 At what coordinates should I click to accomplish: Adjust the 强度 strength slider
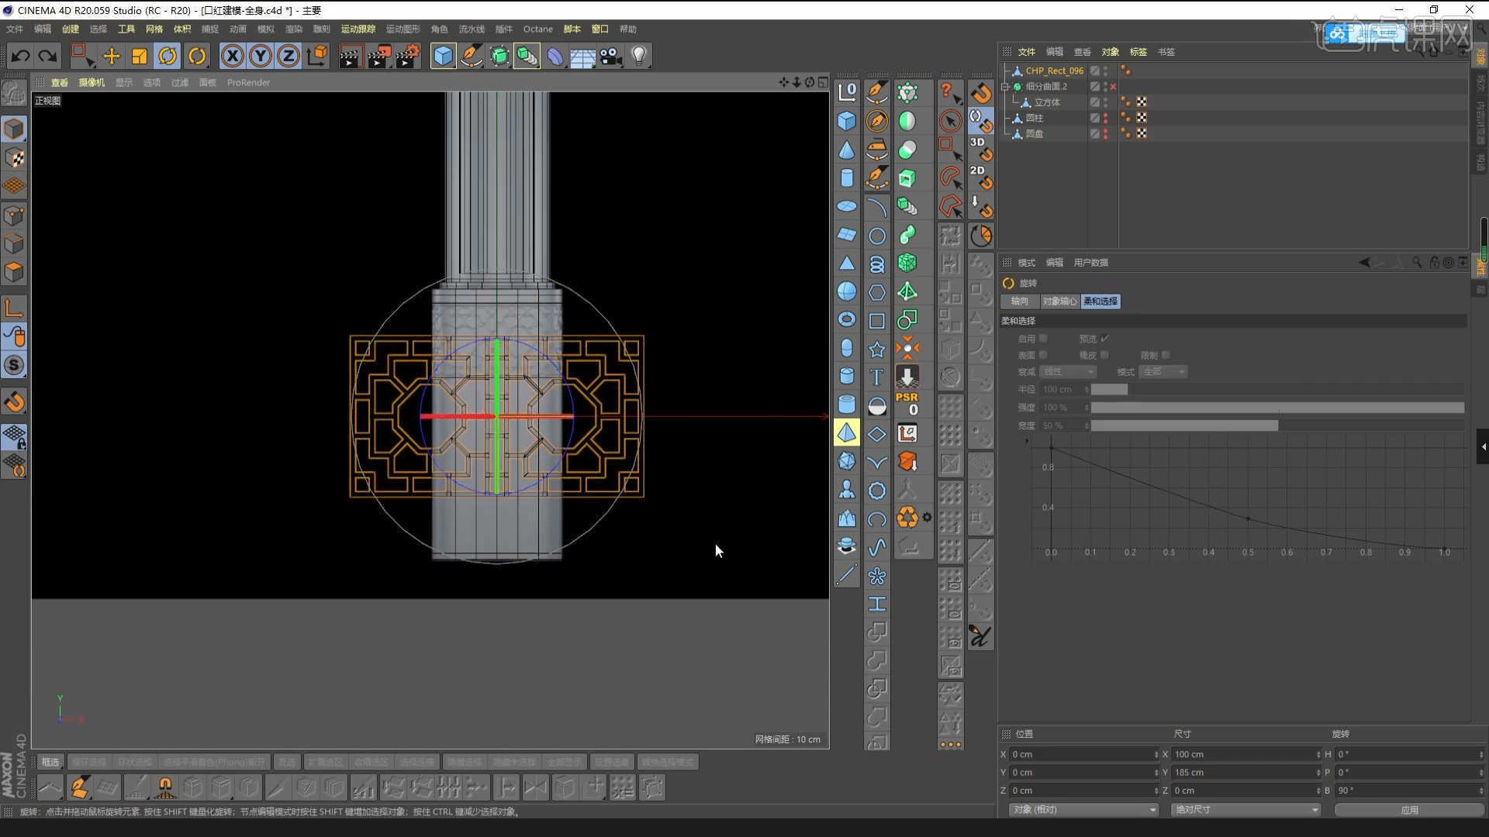(1277, 408)
